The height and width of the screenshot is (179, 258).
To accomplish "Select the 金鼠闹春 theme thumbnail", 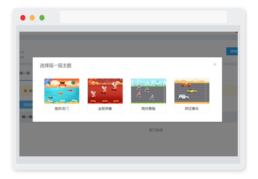I will [105, 91].
